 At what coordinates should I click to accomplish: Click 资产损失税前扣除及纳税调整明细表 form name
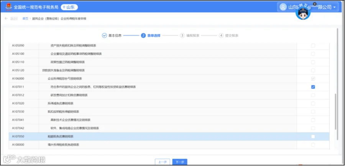point(73,46)
